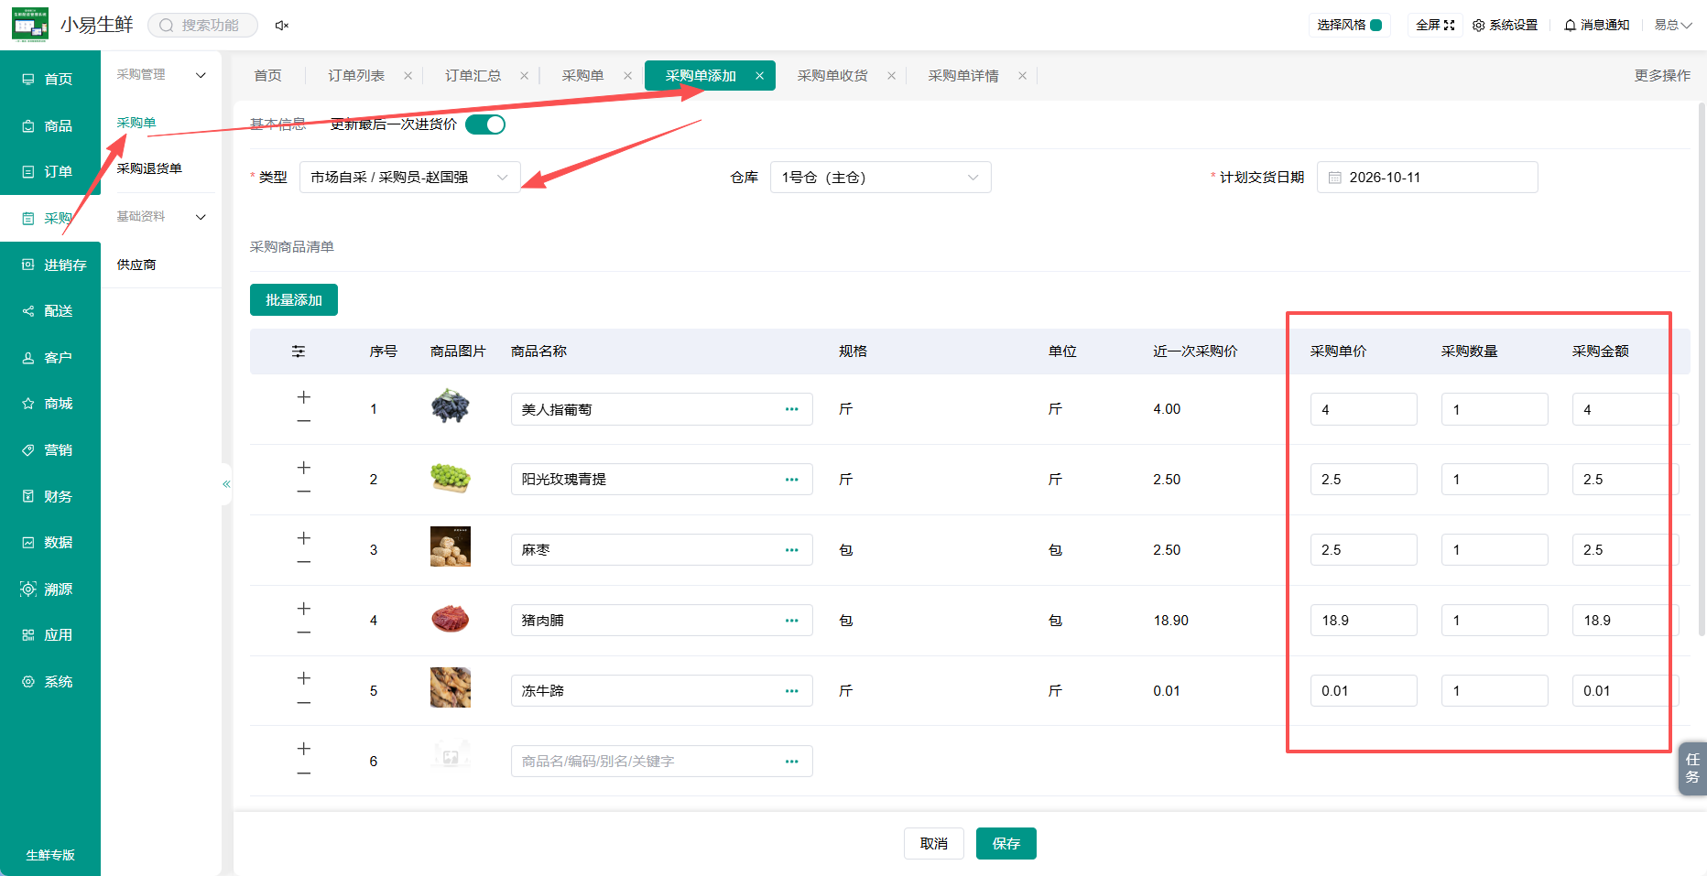1707x876 pixels.
Task: Collapse the secondary sidebar panel
Action: pyautogui.click(x=226, y=484)
